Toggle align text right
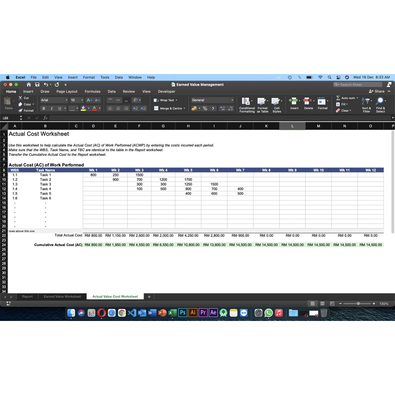The image size is (395, 395). [x=126, y=108]
